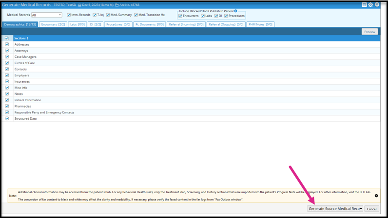Toggle the select-all Sections header checkbox
The height and width of the screenshot is (218, 388).
pyautogui.click(x=7, y=38)
